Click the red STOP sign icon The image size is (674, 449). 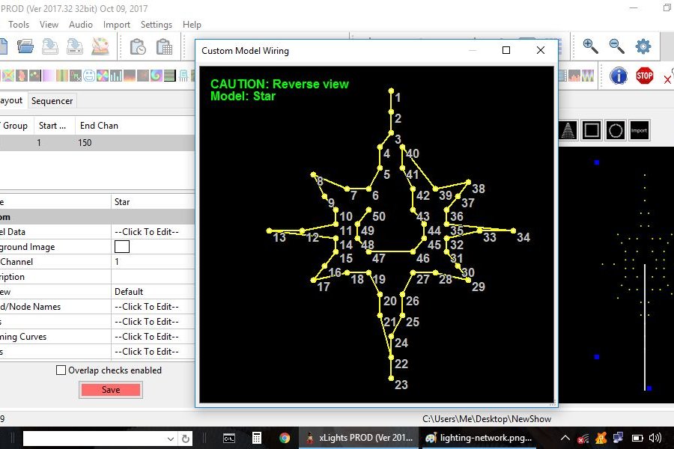point(644,76)
